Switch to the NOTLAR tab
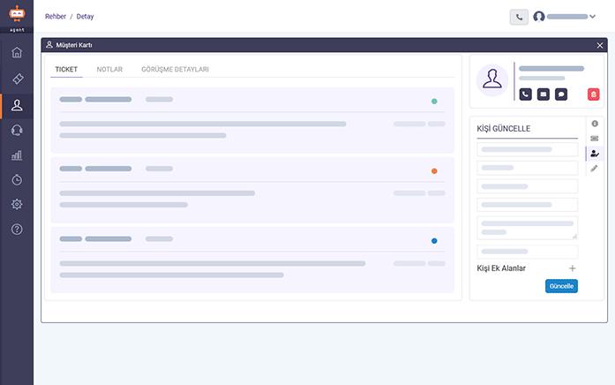 (109, 70)
